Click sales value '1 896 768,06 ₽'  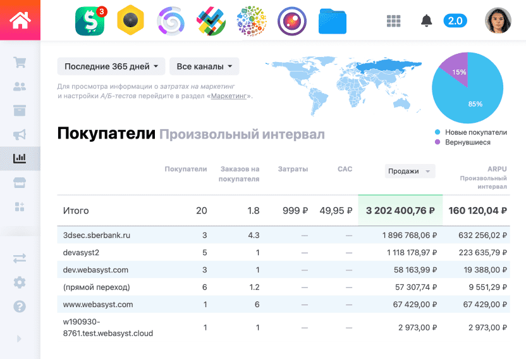click(410, 235)
